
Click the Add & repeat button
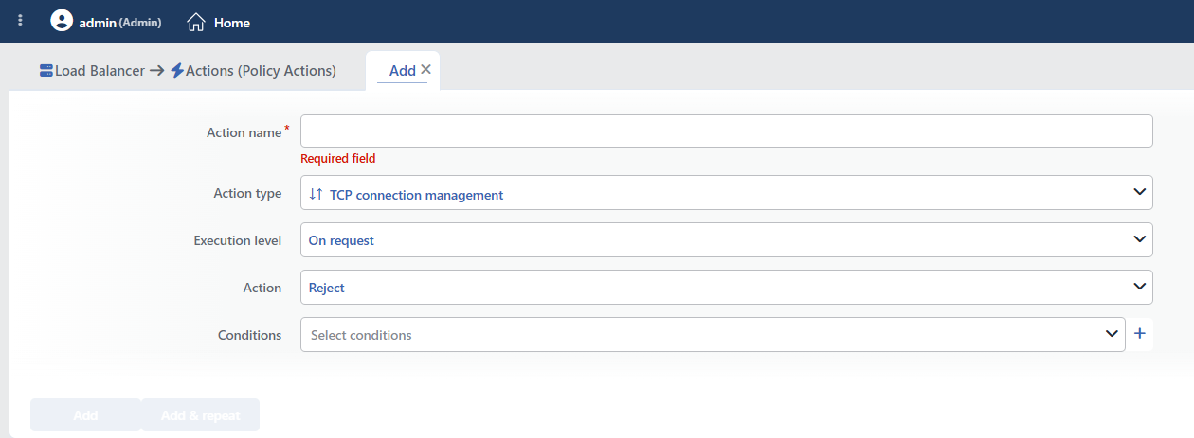200,415
